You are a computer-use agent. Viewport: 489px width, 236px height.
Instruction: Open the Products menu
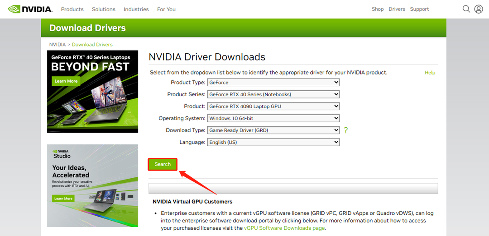[x=72, y=9]
